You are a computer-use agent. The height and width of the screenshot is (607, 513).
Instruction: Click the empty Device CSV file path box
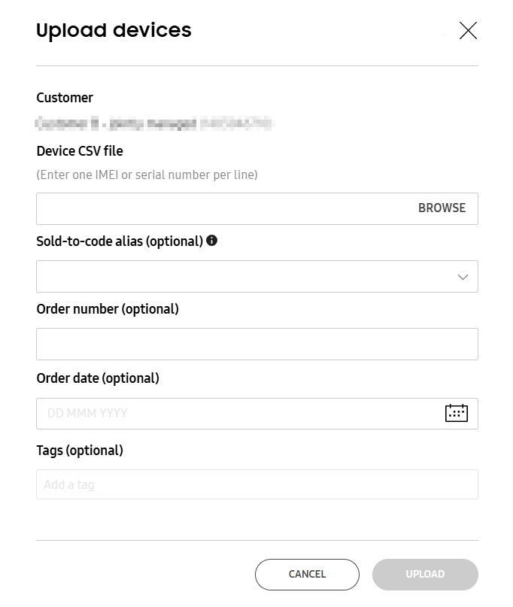click(x=223, y=208)
